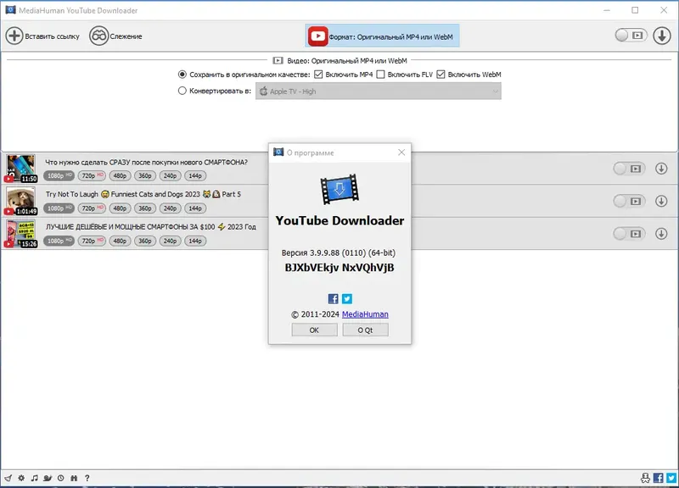Toggle switch on third video row
The height and width of the screenshot is (488, 679).
(x=629, y=234)
